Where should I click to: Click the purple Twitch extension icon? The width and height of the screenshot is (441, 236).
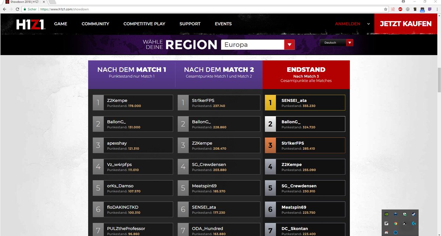point(430,9)
